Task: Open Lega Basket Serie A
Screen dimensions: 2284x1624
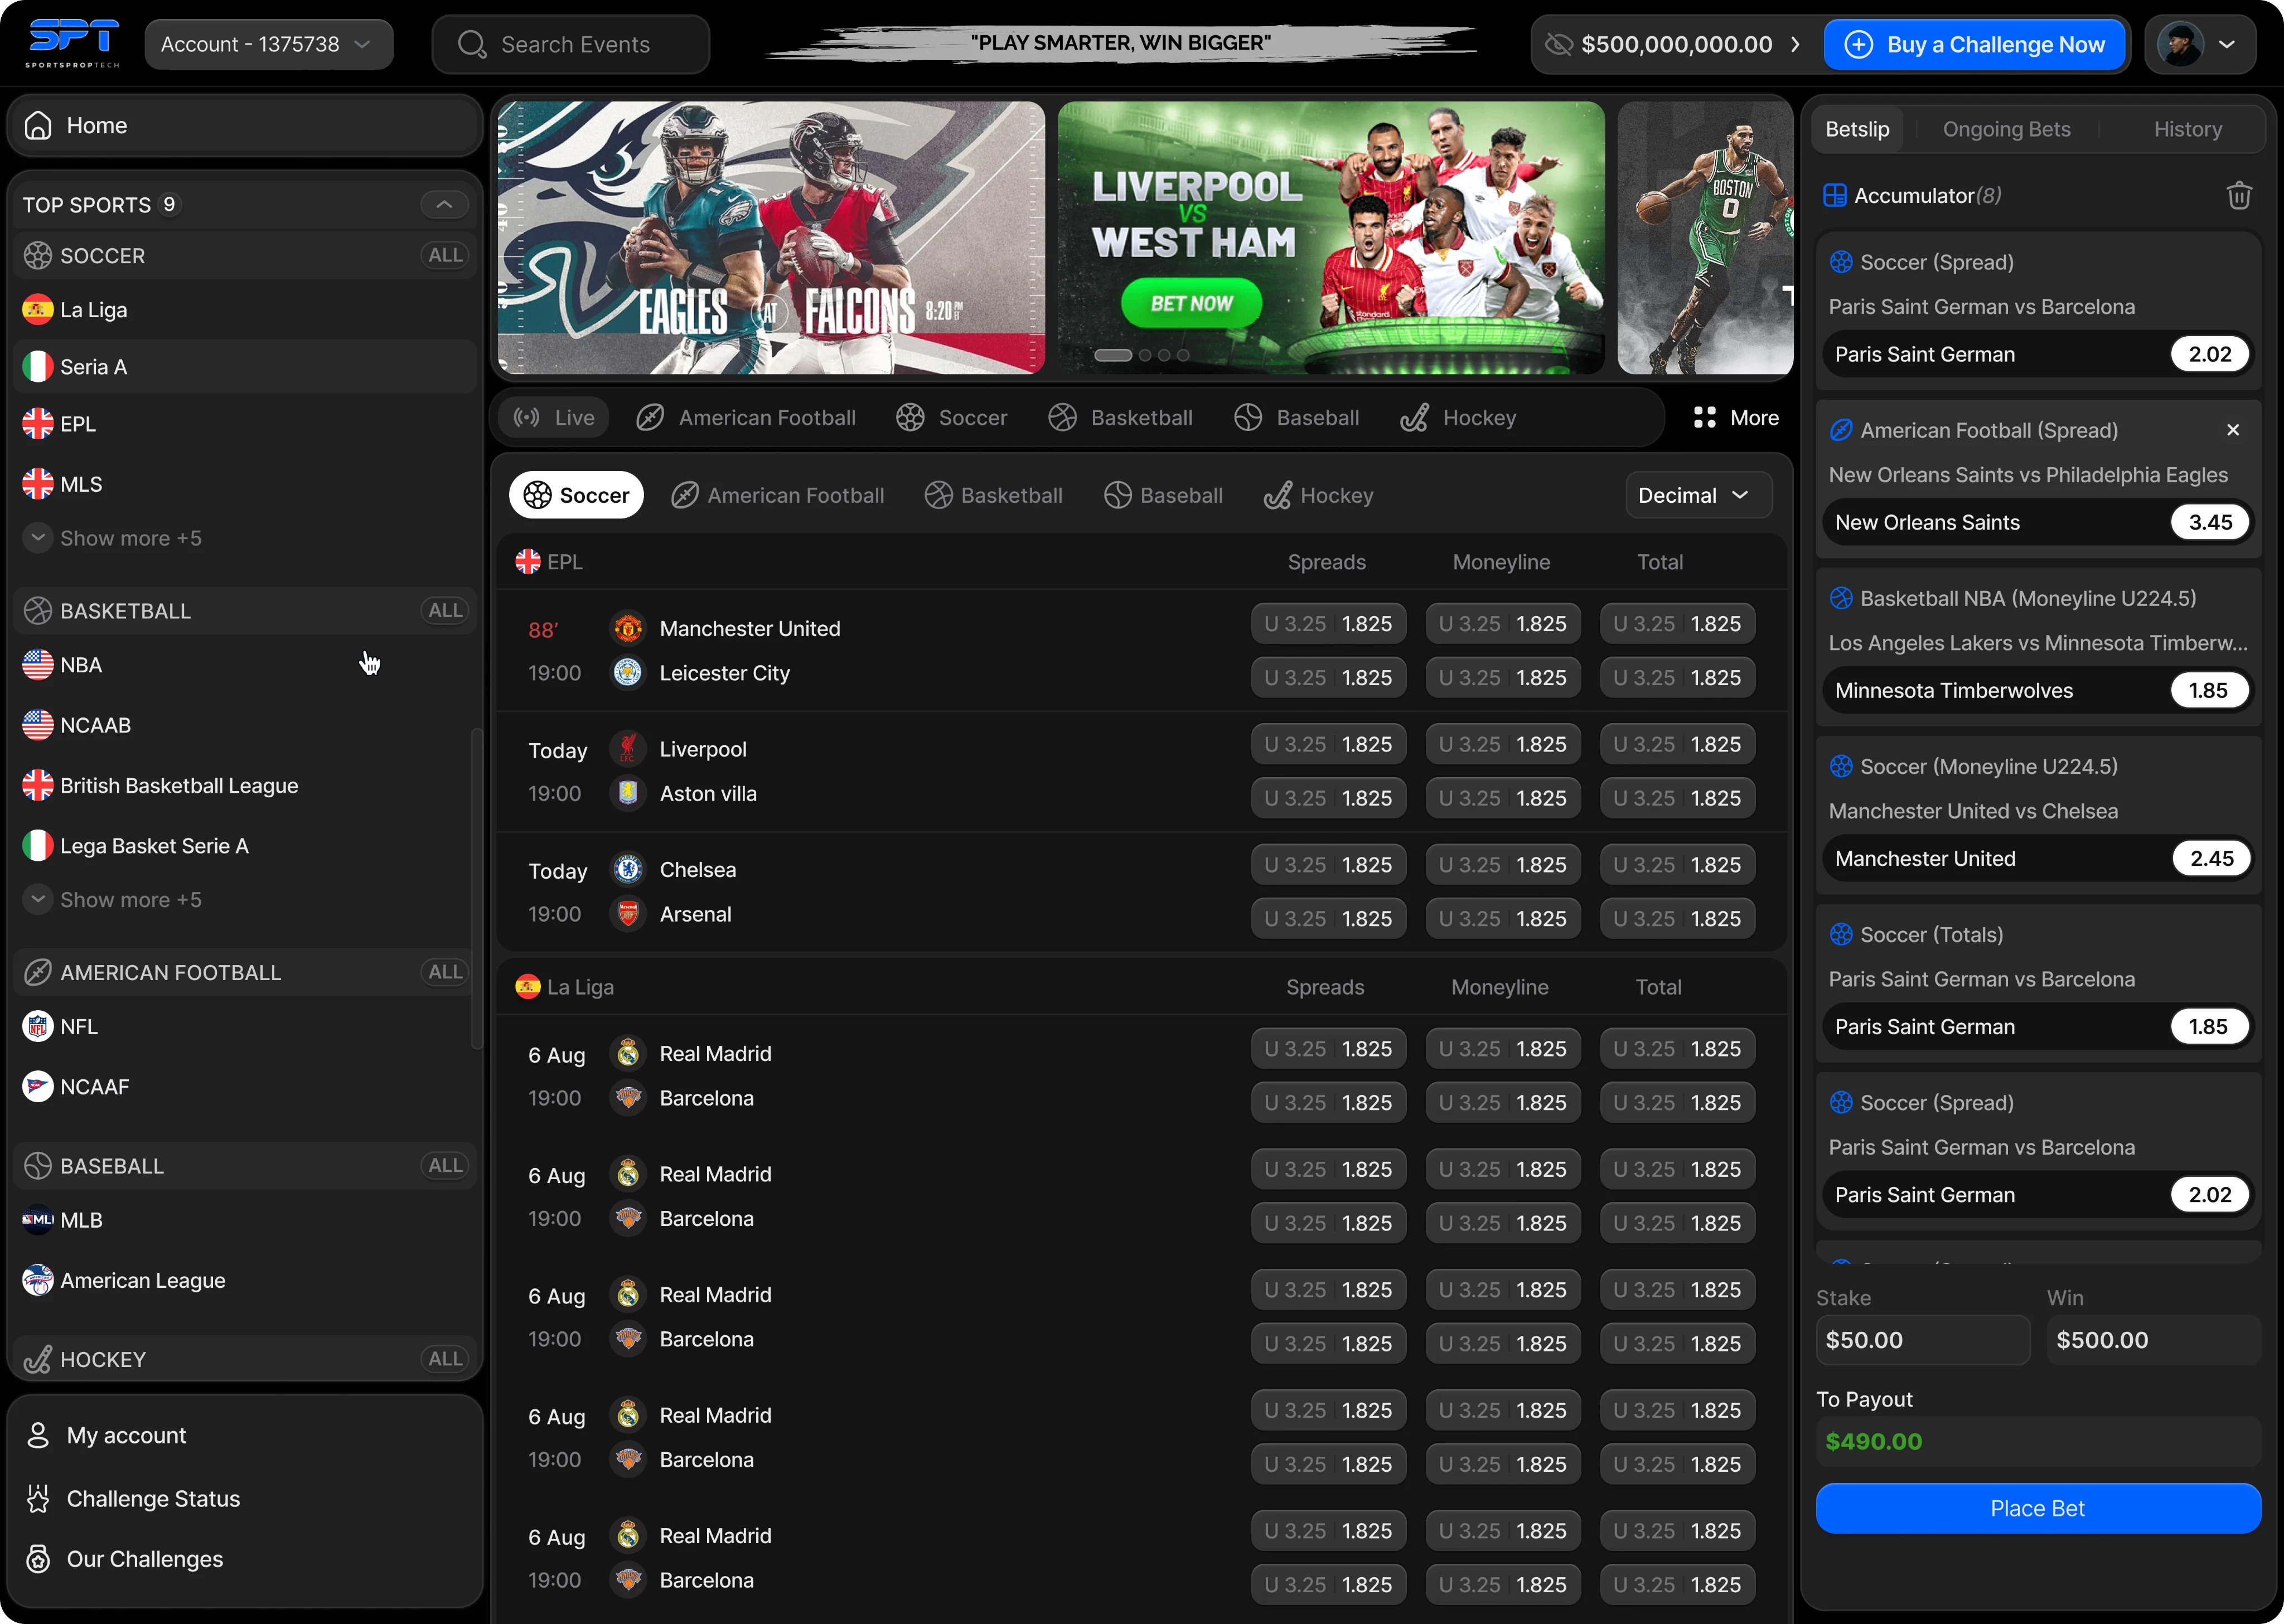Action: (x=245, y=845)
